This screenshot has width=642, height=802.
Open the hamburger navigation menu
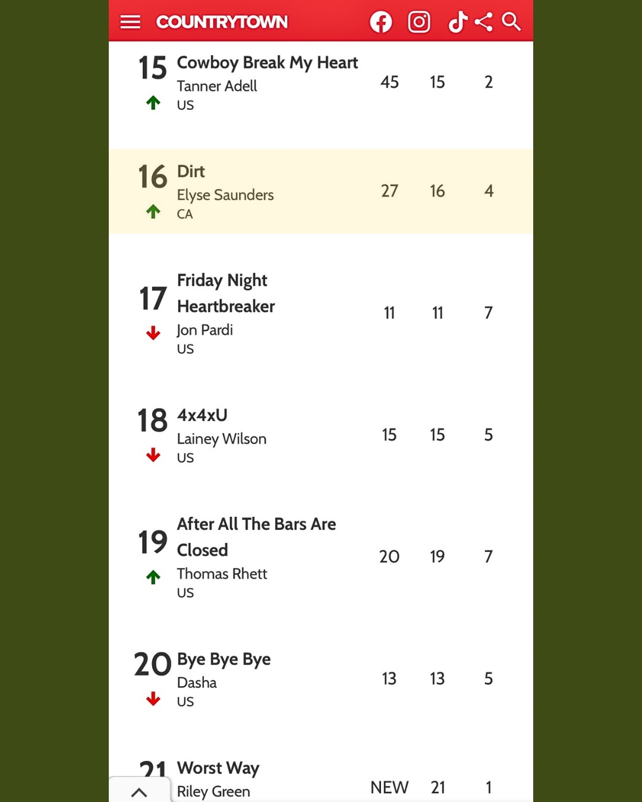point(130,22)
